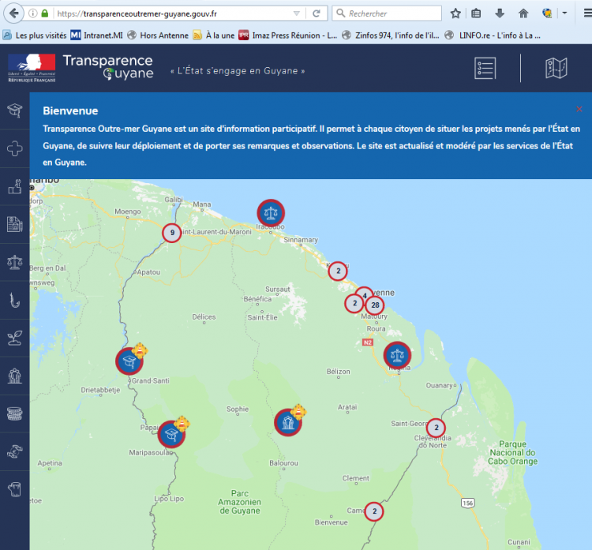Select the education graduation cap category
The image size is (592, 550).
pos(14,110)
